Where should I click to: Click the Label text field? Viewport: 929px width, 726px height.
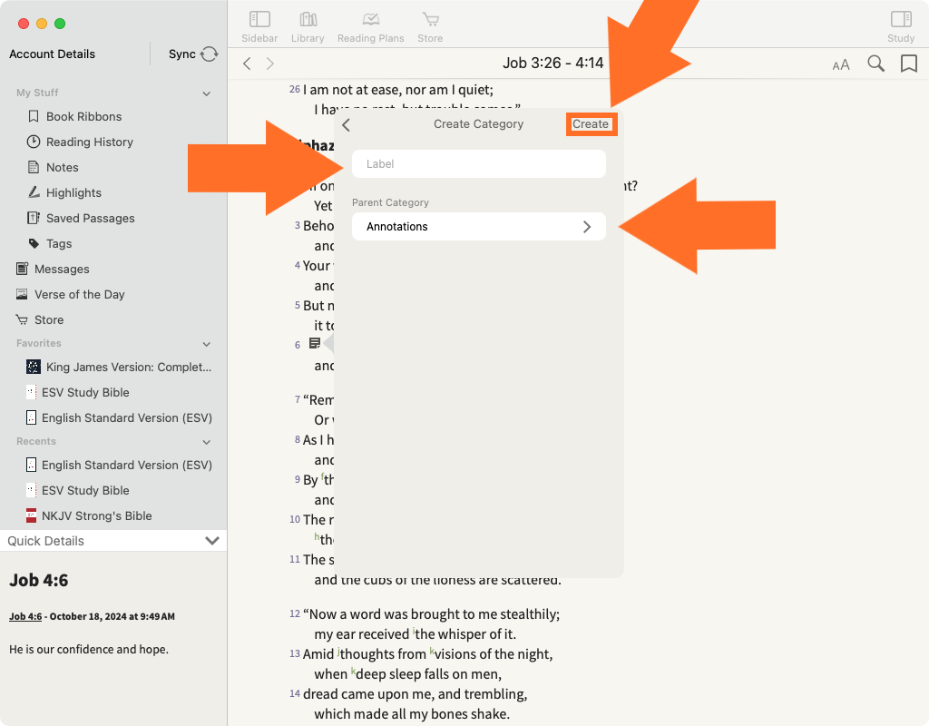click(x=478, y=164)
